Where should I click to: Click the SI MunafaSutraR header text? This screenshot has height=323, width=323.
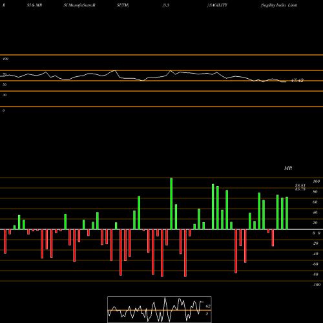tap(79, 5)
